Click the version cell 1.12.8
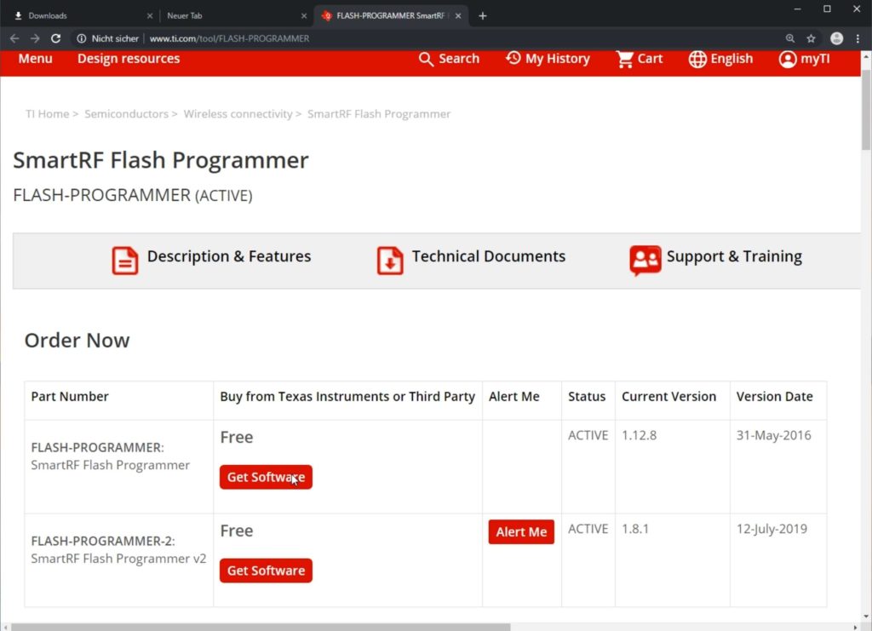 pos(639,435)
